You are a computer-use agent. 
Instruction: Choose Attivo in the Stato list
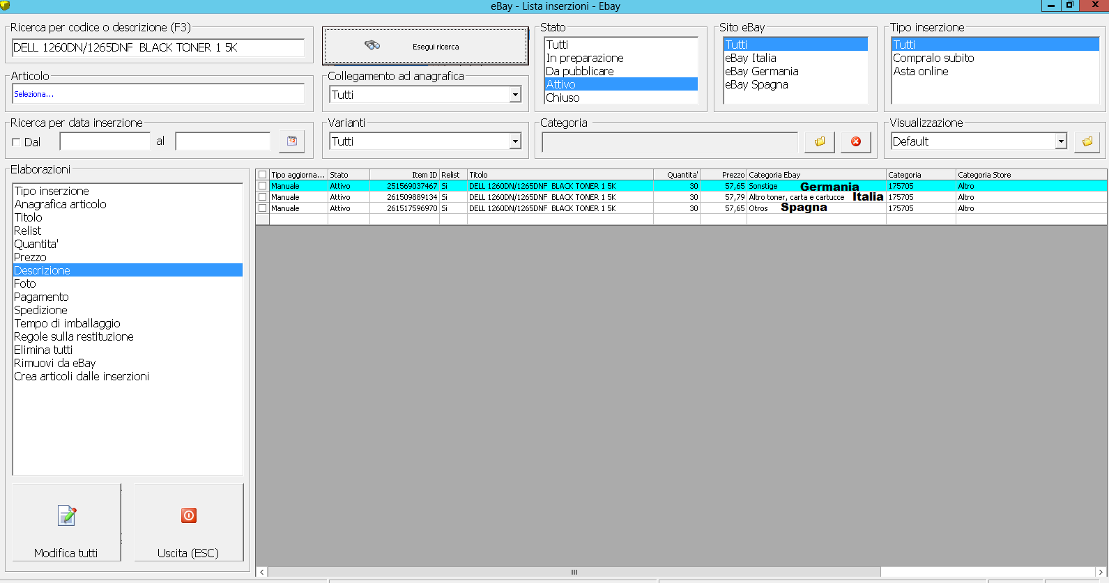621,84
